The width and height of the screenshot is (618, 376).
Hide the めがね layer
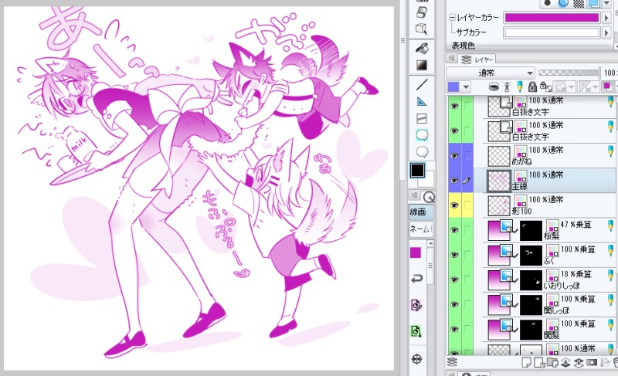tap(454, 155)
